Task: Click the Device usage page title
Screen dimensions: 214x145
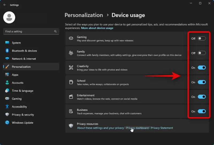Action: [128, 15]
